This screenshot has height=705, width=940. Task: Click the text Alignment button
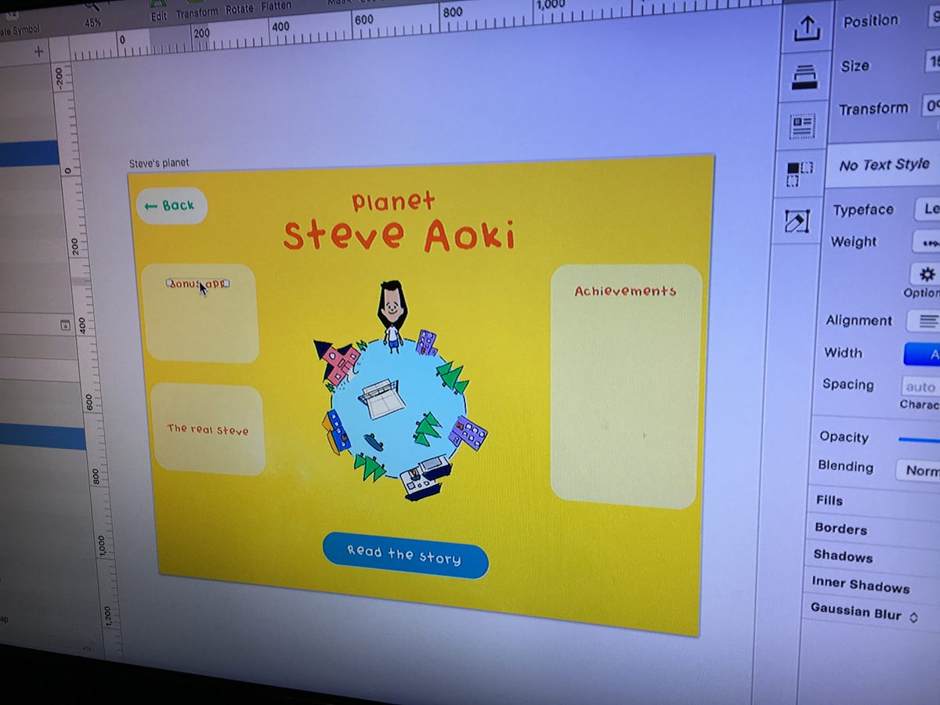(x=924, y=321)
